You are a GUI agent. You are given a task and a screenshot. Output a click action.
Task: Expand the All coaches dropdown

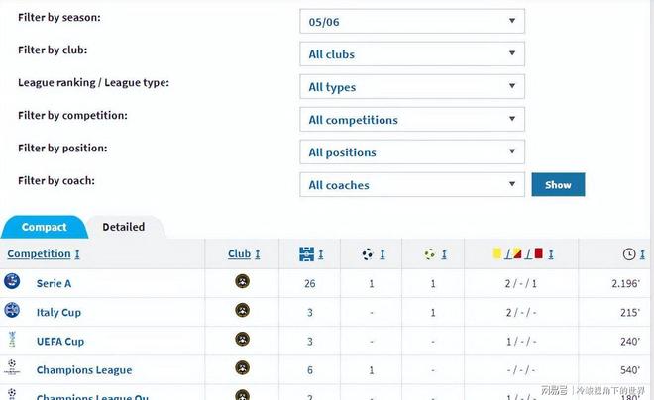[412, 184]
